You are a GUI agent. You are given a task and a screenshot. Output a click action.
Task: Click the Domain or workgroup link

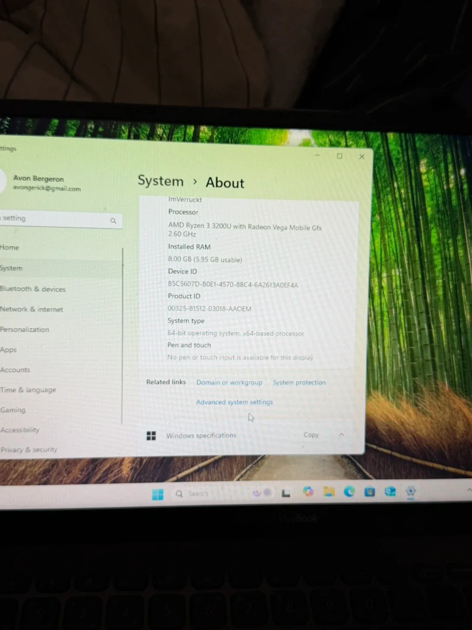229,382
